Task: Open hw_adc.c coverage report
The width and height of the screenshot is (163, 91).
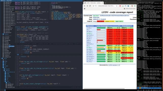Action: coord(89,31)
